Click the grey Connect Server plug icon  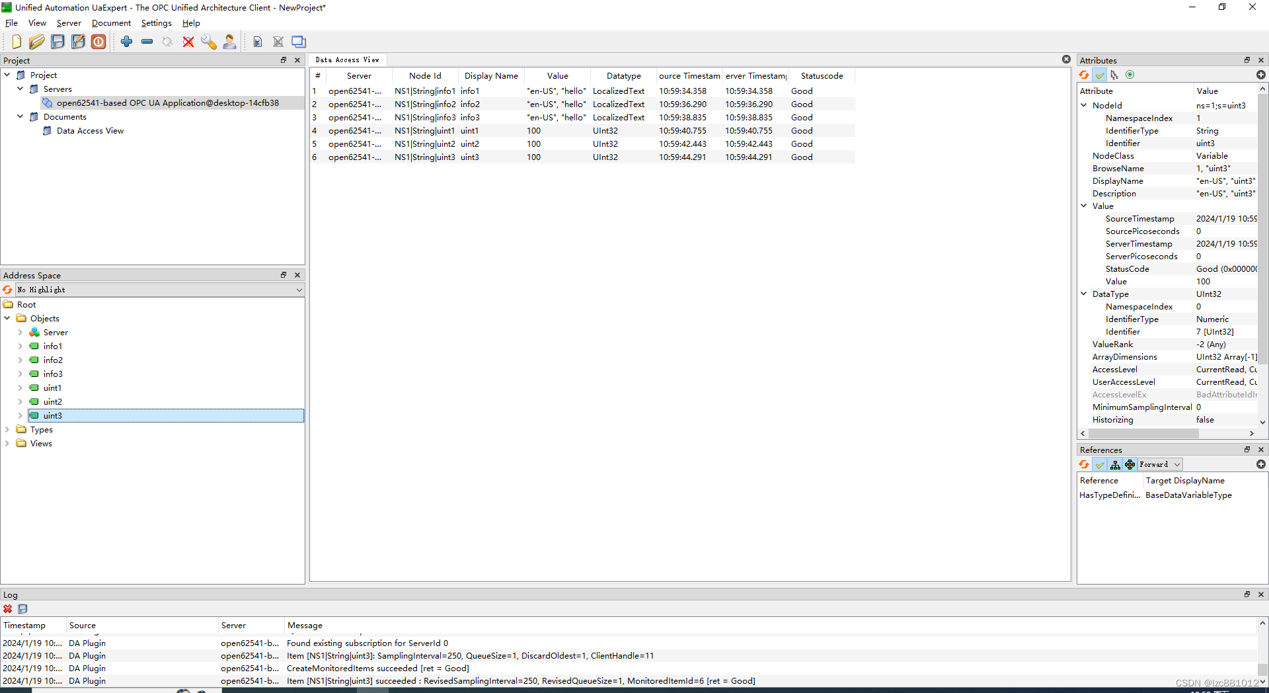point(168,42)
